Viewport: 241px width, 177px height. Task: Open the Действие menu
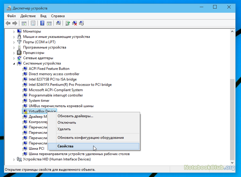coord(28,16)
